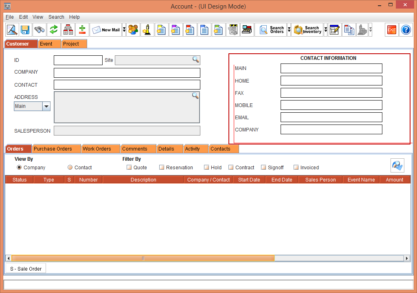The width and height of the screenshot is (417, 293).
Task: Select the Contact radio button
Action: point(70,168)
